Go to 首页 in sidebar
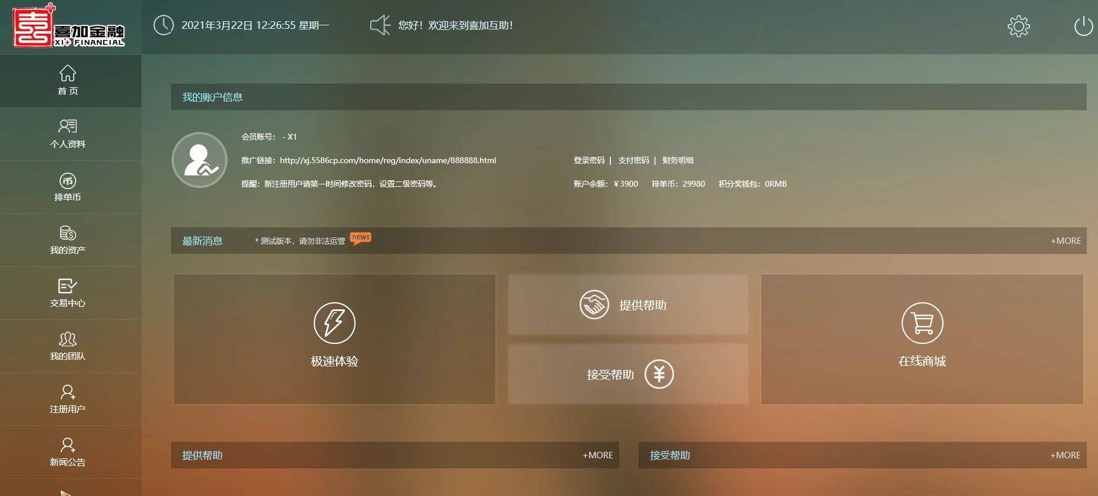 pos(68,81)
